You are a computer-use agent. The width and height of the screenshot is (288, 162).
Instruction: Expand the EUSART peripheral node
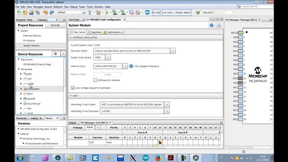pos(21,99)
